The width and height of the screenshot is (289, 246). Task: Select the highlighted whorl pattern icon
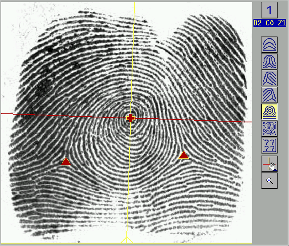[x=269, y=112]
